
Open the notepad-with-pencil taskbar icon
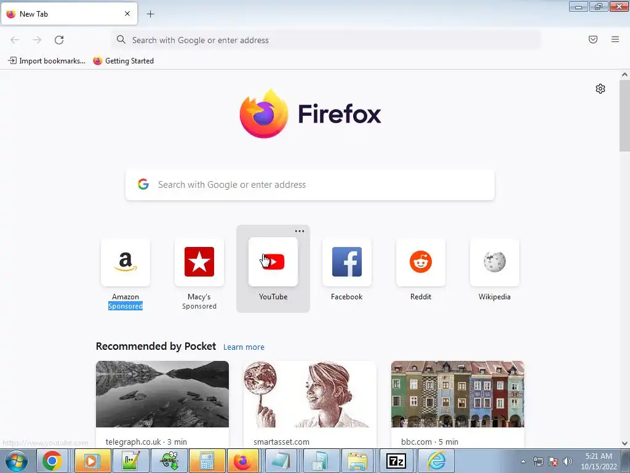pos(131,461)
